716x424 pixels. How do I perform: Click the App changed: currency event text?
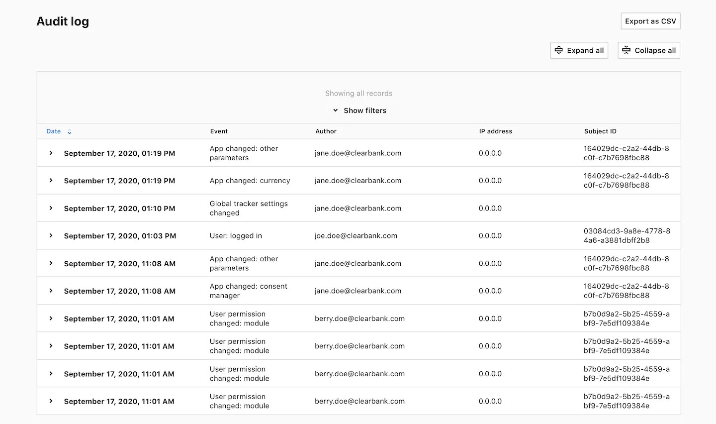coord(250,181)
